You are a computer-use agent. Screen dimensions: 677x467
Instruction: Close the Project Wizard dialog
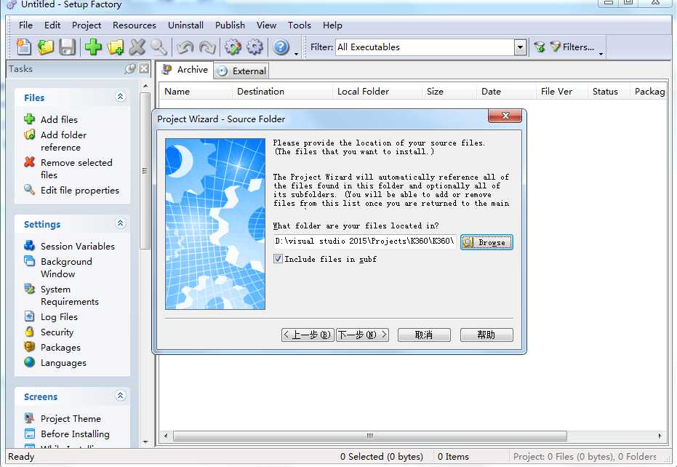[505, 116]
